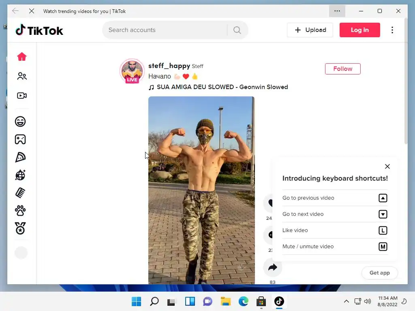Screen dimensions: 415x311
Task: Go to the For You home icon
Action: tap(22, 57)
